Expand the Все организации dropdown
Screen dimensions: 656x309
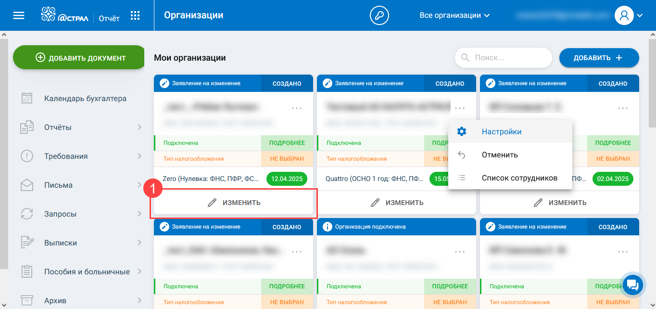pyautogui.click(x=454, y=15)
